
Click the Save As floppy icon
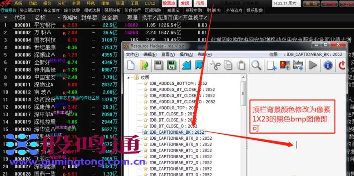coord(171,65)
